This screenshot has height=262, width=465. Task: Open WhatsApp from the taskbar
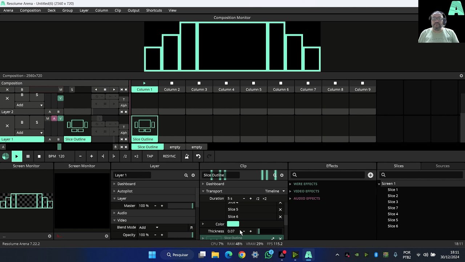pos(268,255)
